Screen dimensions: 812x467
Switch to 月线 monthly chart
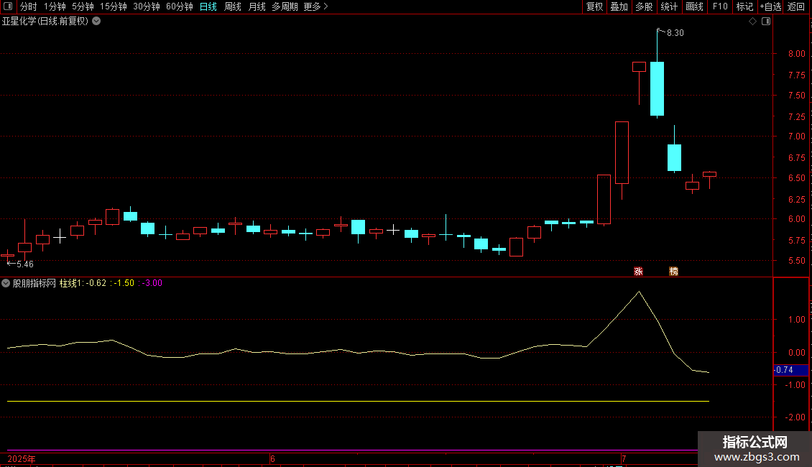pos(257,6)
